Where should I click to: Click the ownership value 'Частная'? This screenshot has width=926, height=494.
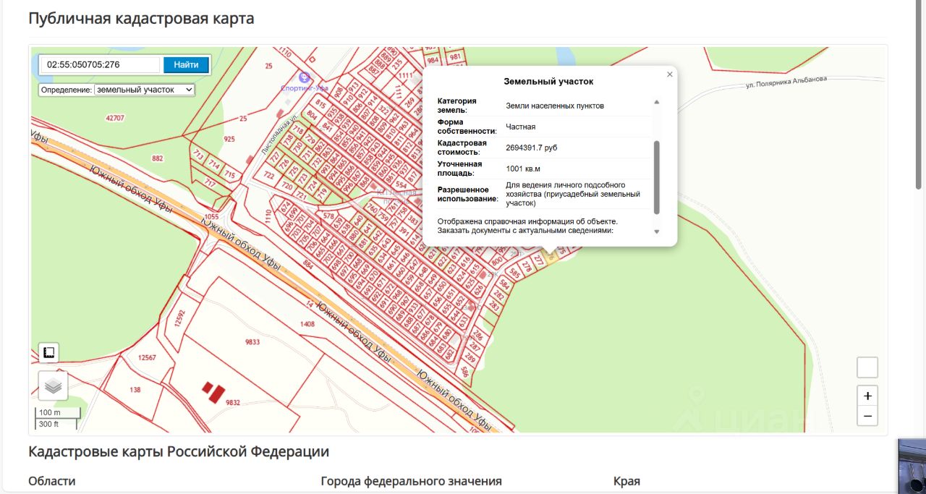click(x=521, y=127)
